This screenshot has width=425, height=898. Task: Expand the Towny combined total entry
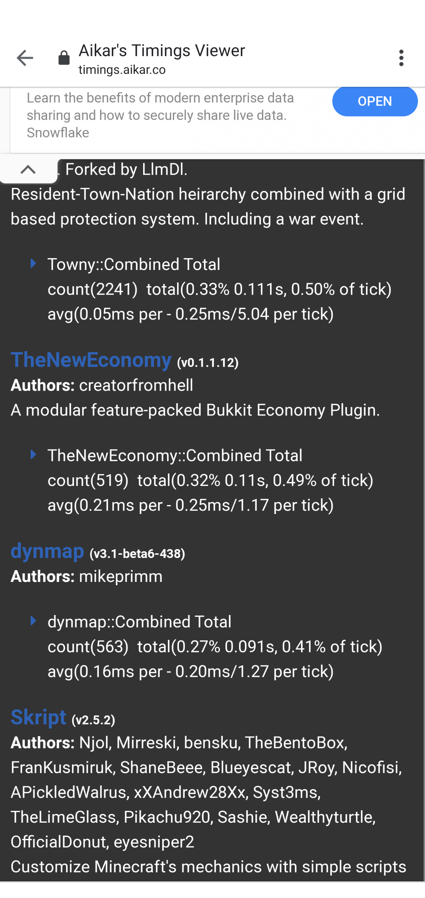(x=134, y=263)
